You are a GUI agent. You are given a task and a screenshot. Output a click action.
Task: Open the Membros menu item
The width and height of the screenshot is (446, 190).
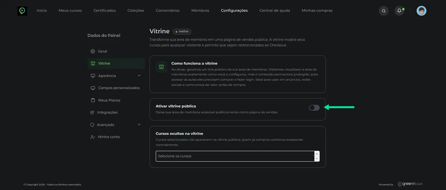pyautogui.click(x=200, y=10)
